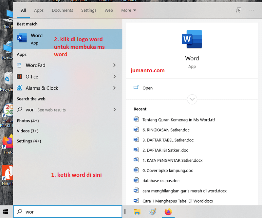The image size is (262, 218).
Task: Click the Recycle Bin desktop icon
Action: pos(8,79)
